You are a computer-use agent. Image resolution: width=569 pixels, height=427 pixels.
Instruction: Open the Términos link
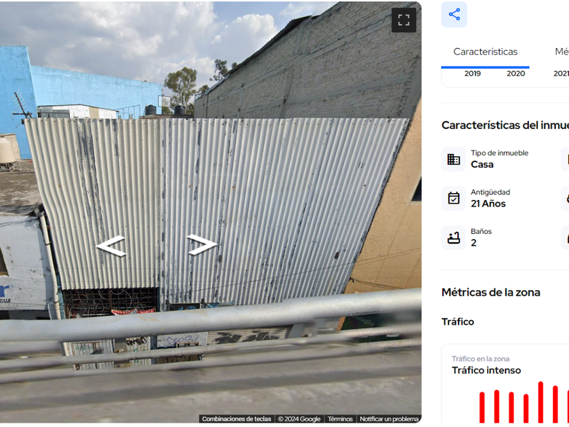click(x=340, y=419)
